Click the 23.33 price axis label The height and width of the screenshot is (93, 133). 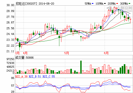10,40
